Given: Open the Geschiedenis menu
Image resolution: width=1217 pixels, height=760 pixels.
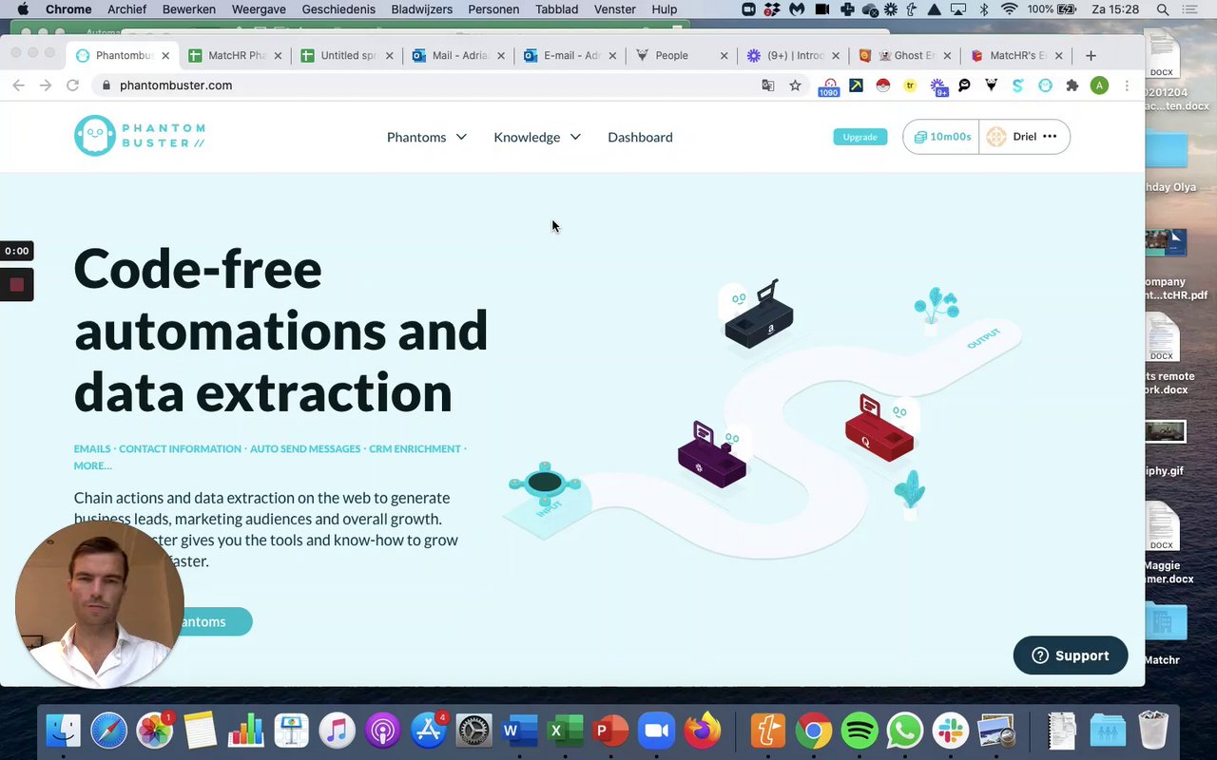Looking at the screenshot, I should 338,9.
